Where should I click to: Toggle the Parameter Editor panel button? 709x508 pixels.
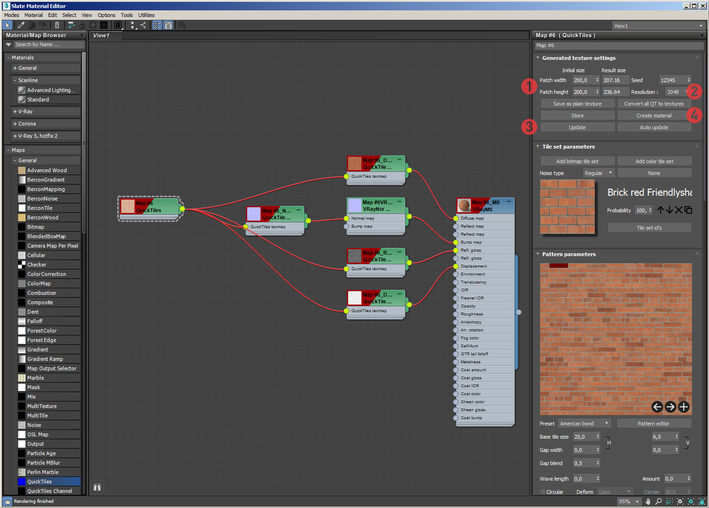(168, 25)
